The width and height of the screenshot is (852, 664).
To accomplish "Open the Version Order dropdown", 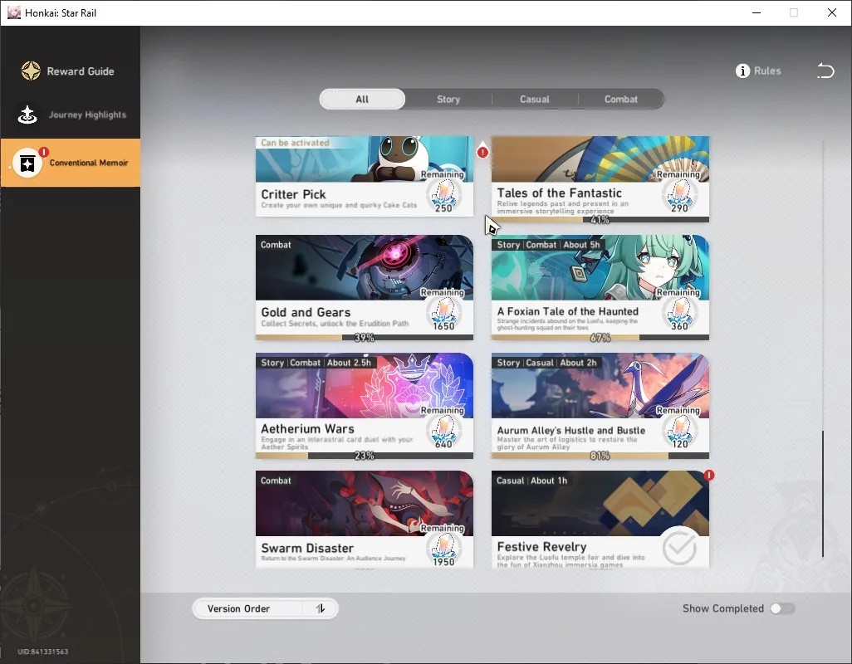I will pyautogui.click(x=265, y=608).
